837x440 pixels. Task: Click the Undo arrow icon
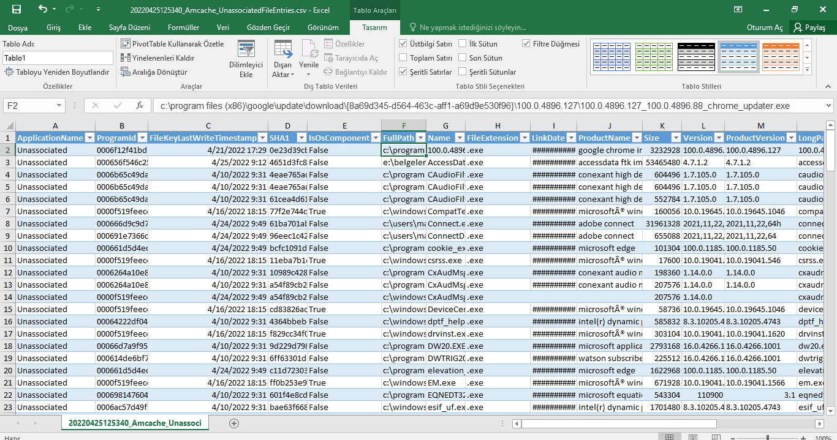(x=42, y=9)
